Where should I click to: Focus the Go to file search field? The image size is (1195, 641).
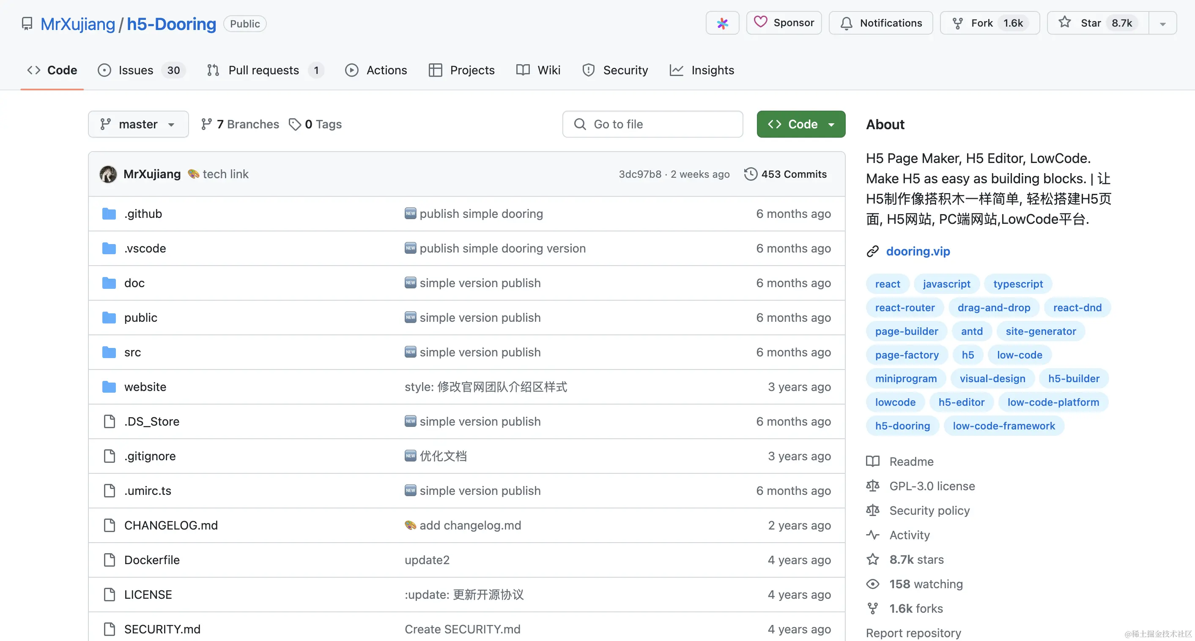(x=652, y=124)
